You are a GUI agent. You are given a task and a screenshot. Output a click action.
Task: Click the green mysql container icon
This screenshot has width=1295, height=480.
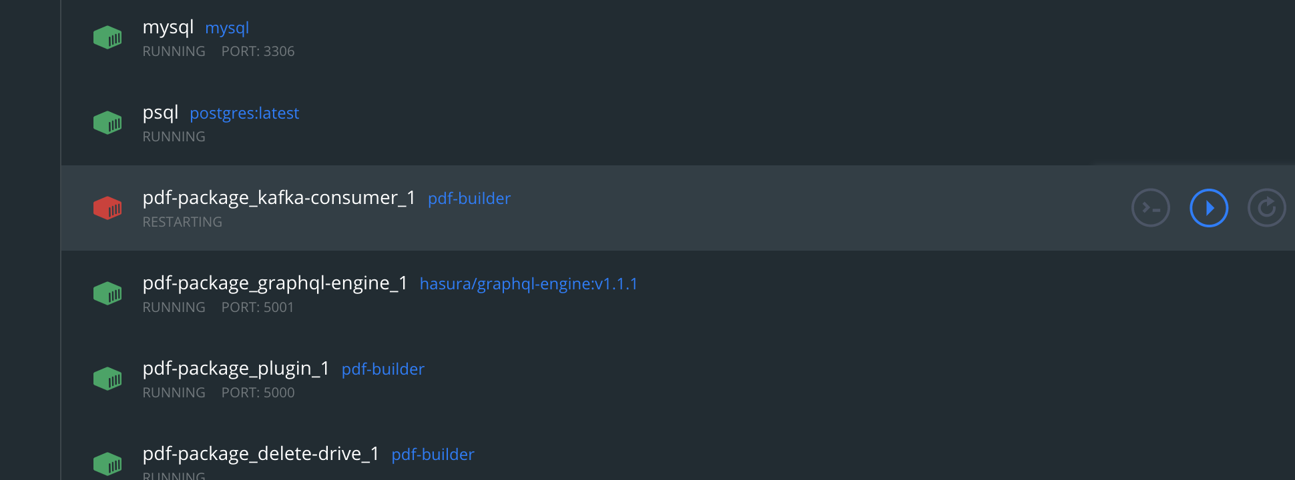pos(107,37)
